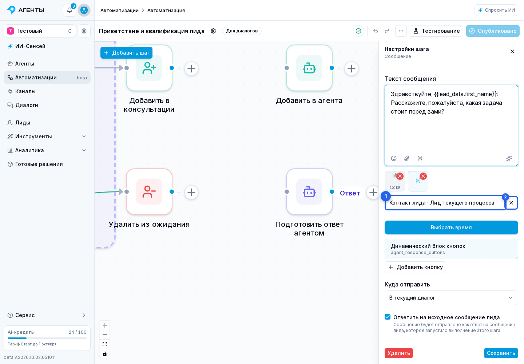Insert an emoji into the message
The image size is (524, 364).
(394, 158)
